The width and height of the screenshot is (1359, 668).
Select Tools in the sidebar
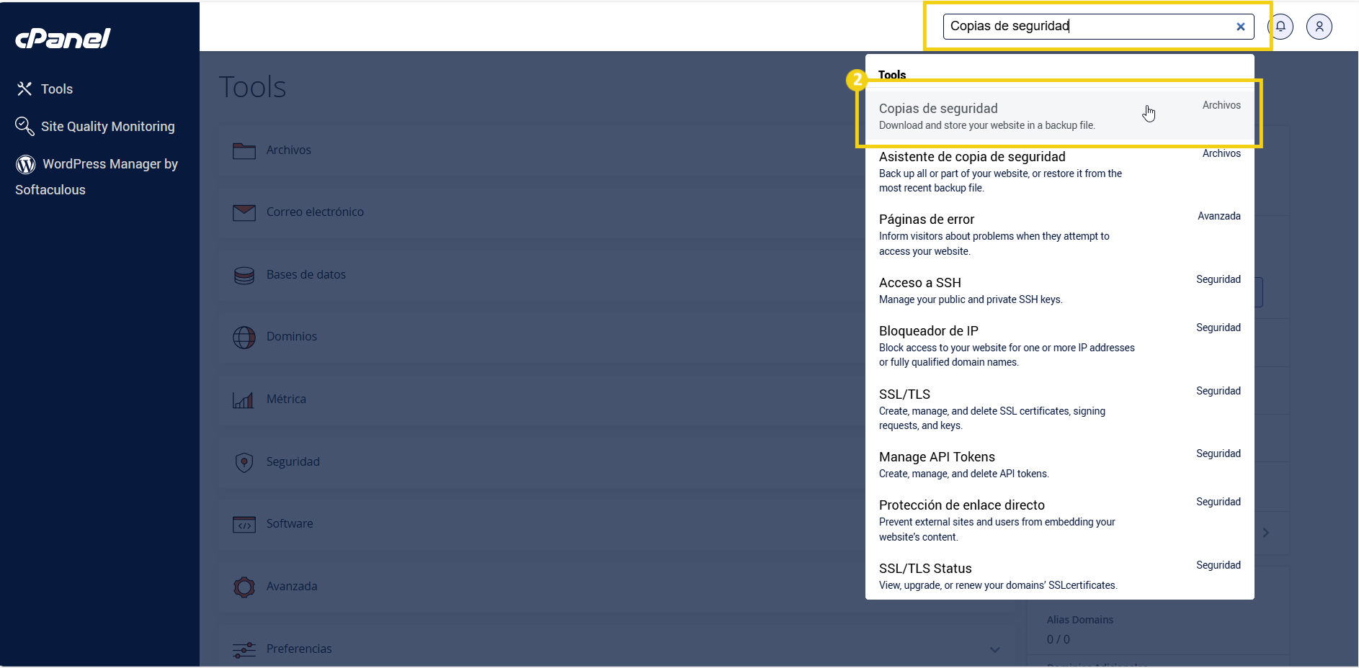coord(57,89)
